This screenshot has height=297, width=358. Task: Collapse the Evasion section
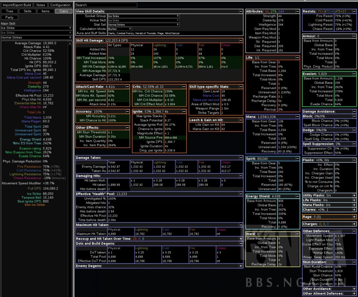[354, 74]
